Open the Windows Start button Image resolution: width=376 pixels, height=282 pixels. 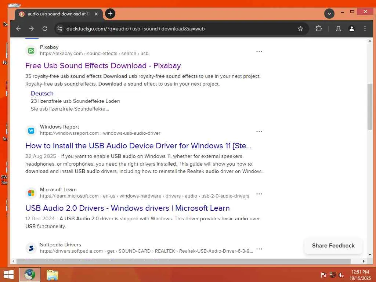click(9, 275)
